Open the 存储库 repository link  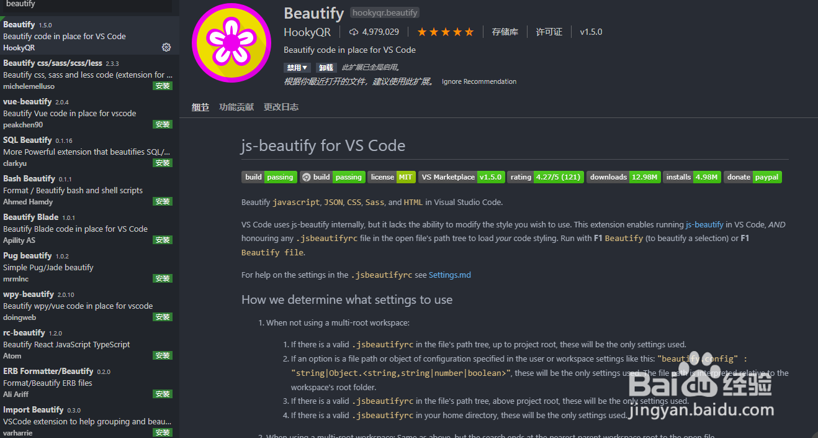pos(505,32)
